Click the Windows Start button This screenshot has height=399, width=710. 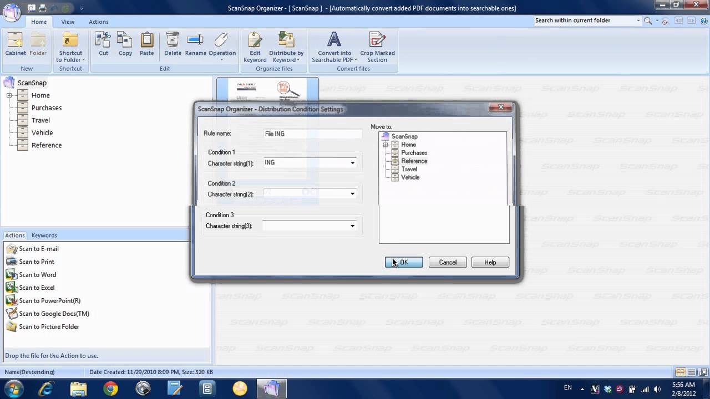click(14, 388)
